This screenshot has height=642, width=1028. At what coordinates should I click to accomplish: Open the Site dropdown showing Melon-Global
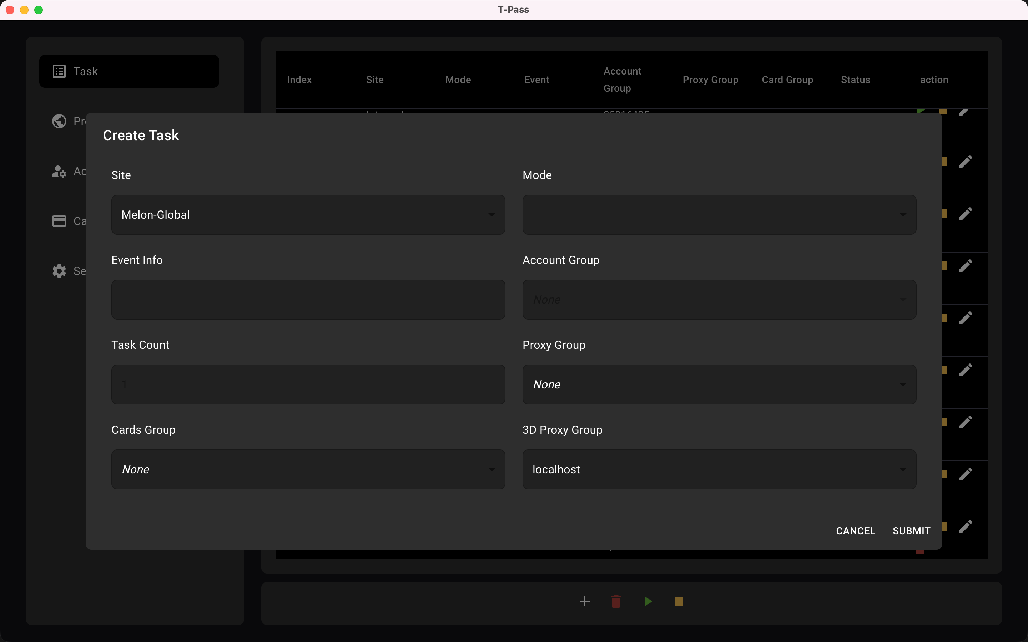[308, 215]
